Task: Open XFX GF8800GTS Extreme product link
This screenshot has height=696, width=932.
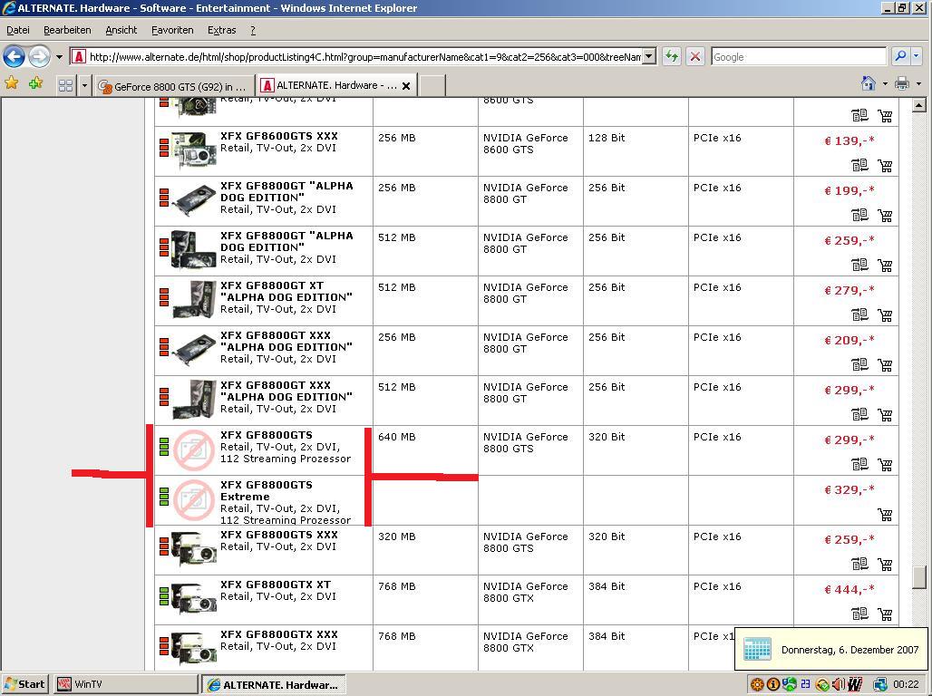Action: click(267, 491)
